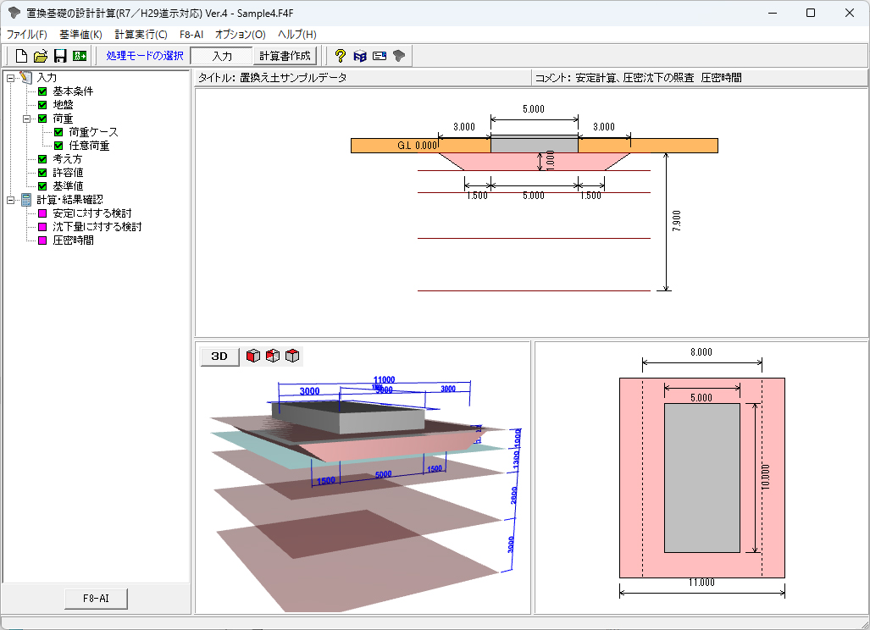Toggle the 基本条件 checkbox

(x=42, y=91)
